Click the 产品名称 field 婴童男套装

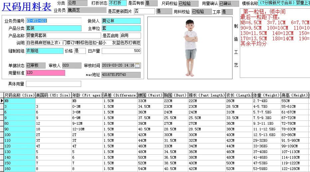63,36
